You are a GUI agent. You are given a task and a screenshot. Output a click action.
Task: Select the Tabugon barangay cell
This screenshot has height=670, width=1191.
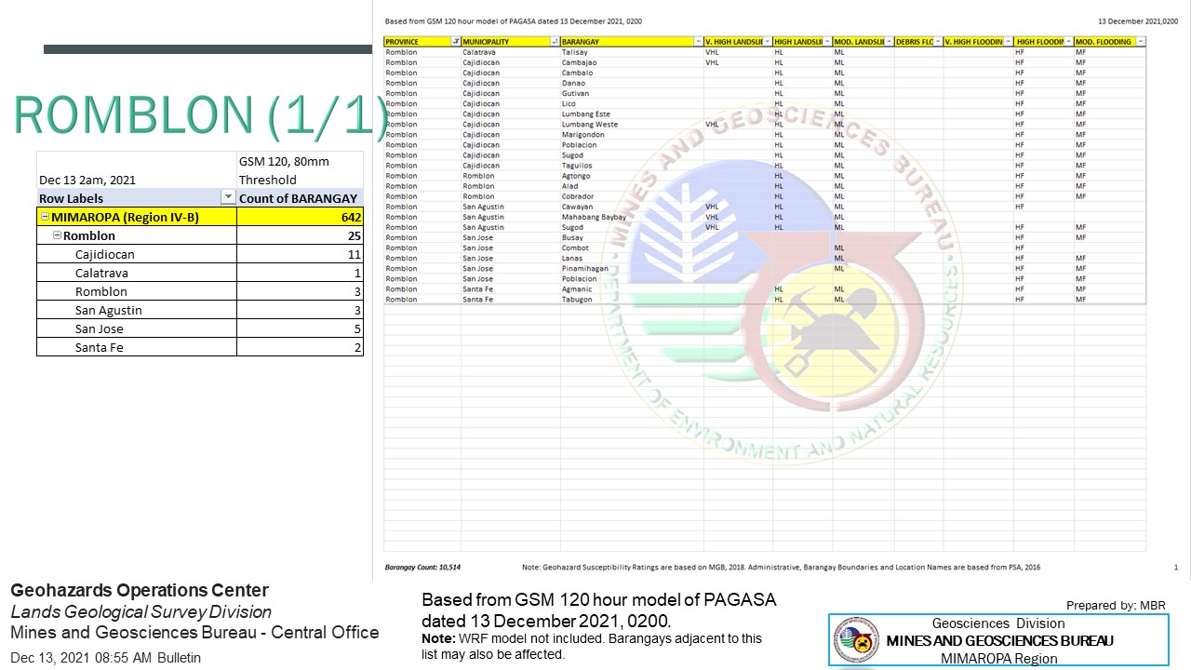(x=632, y=299)
